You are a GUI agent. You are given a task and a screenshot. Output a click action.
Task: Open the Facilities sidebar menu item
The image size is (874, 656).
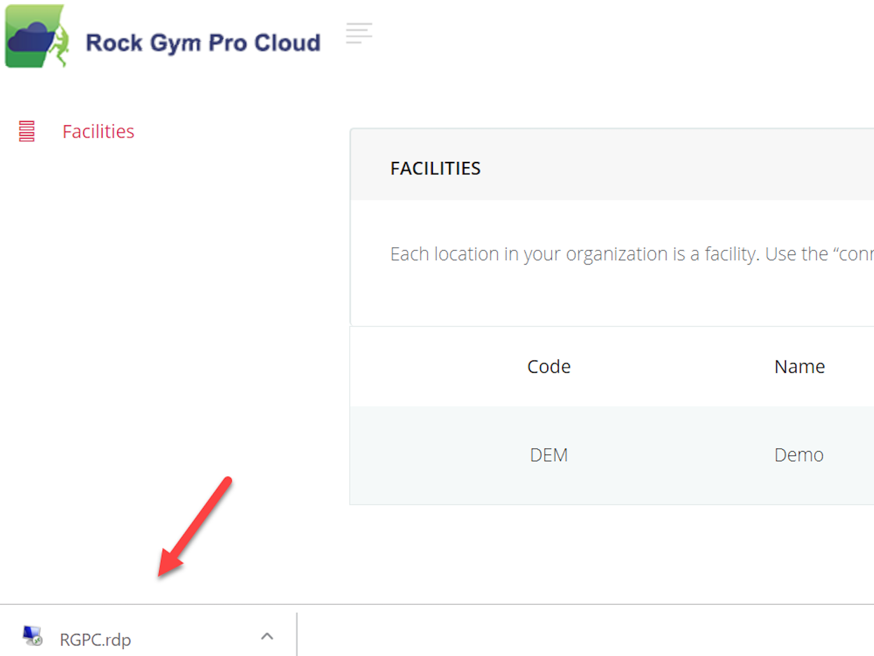(x=98, y=132)
